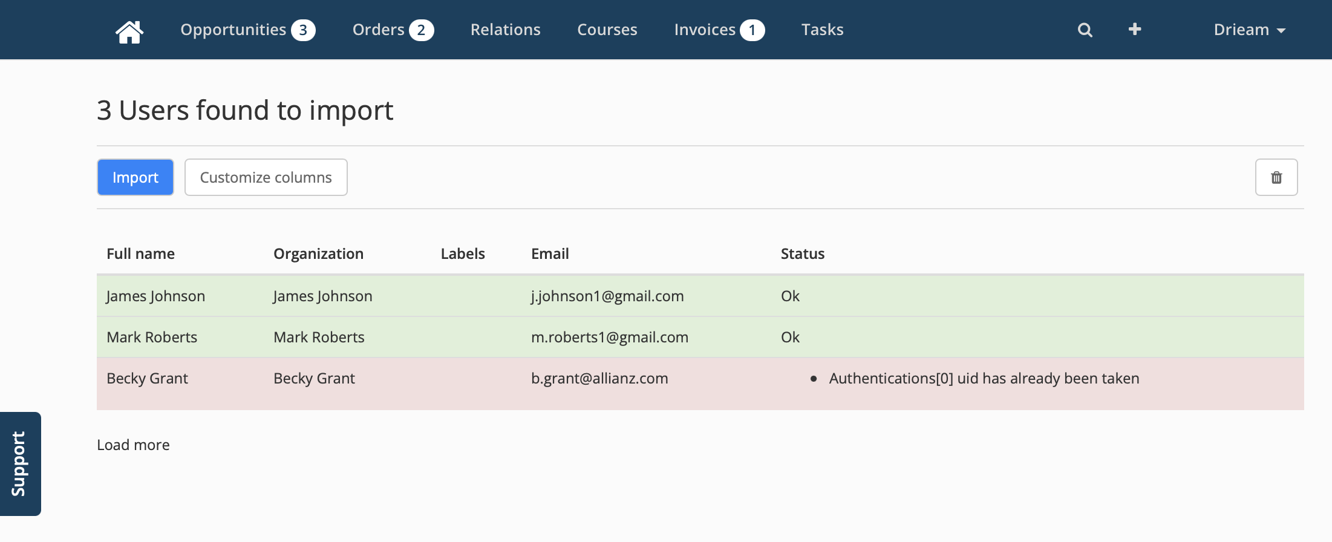Open the search magnifier icon
This screenshot has height=542, width=1332.
[x=1085, y=30]
